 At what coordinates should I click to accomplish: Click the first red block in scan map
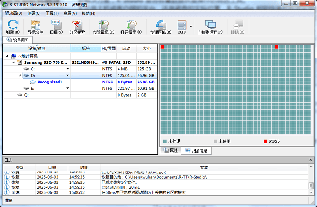(x=162, y=47)
